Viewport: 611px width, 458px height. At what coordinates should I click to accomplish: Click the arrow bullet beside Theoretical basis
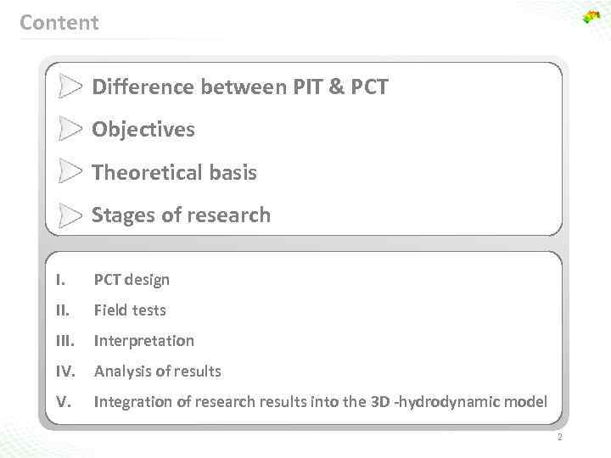[x=71, y=173]
